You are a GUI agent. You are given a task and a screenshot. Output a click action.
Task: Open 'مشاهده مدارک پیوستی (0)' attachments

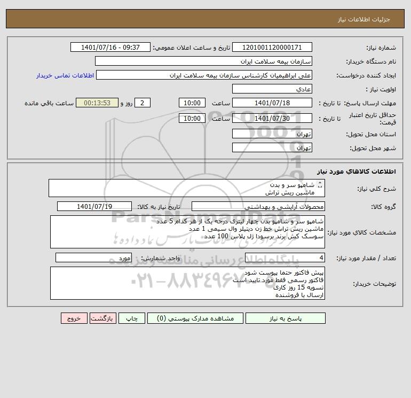(195, 318)
